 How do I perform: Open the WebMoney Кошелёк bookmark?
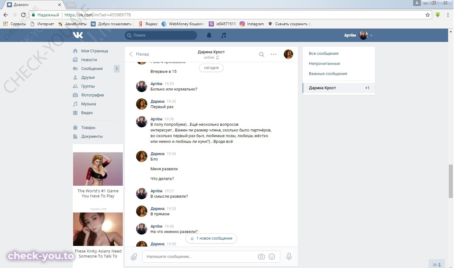(x=183, y=24)
